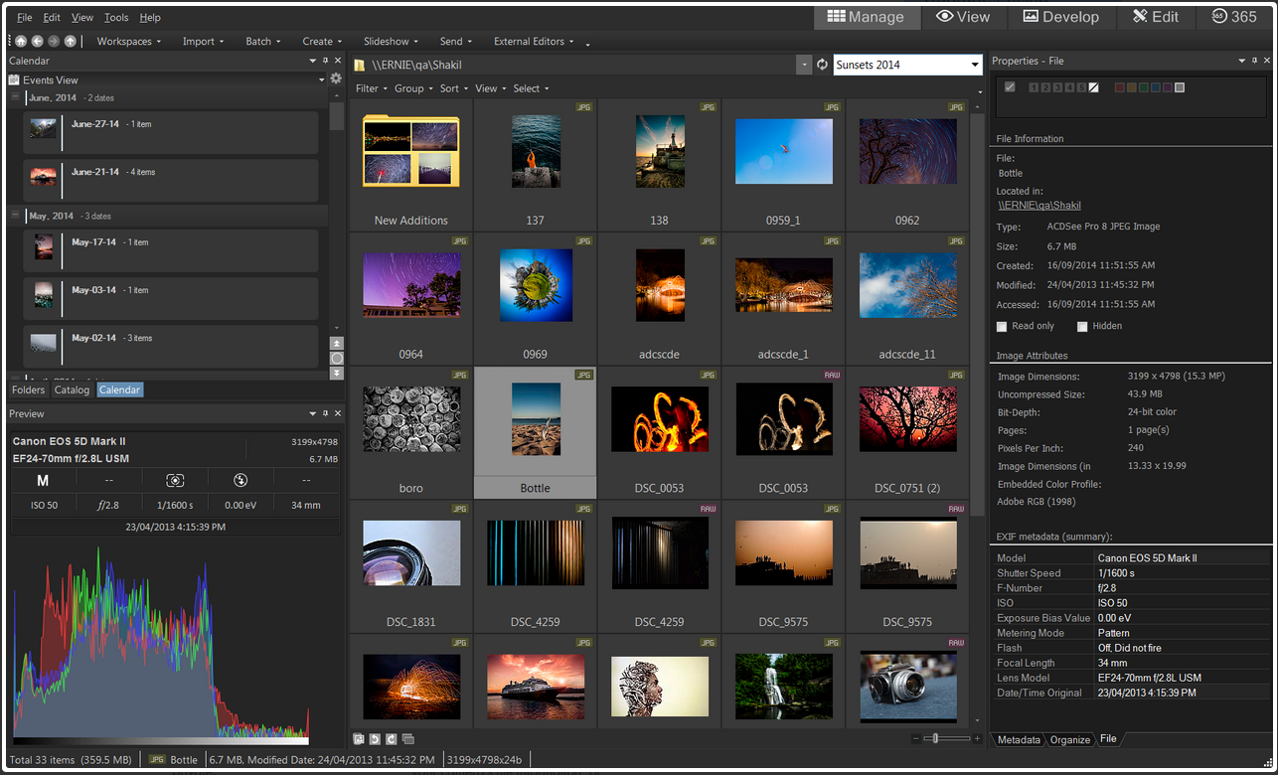
Task: Toggle the Tagged checkbox in Properties panel
Action: [x=1010, y=87]
